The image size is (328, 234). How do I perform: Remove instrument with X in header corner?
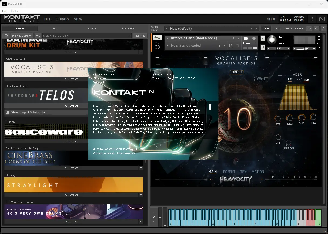pyautogui.click(x=319, y=36)
